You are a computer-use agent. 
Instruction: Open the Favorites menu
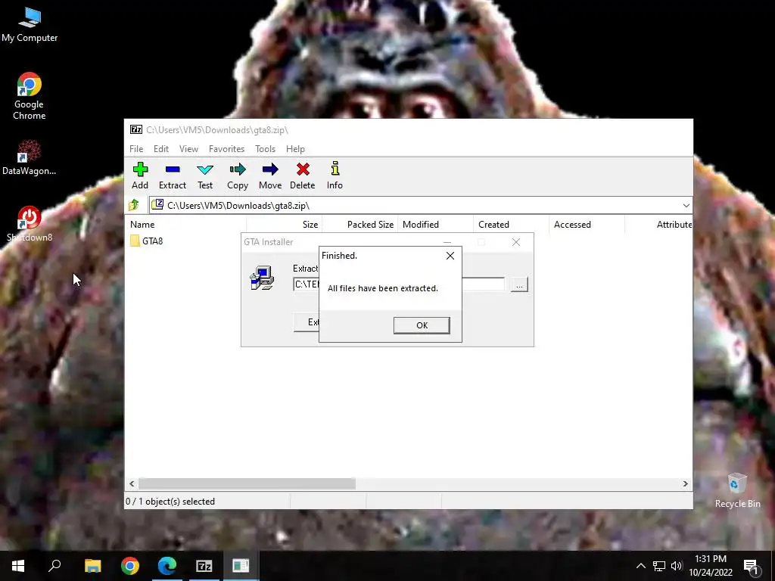tap(226, 149)
